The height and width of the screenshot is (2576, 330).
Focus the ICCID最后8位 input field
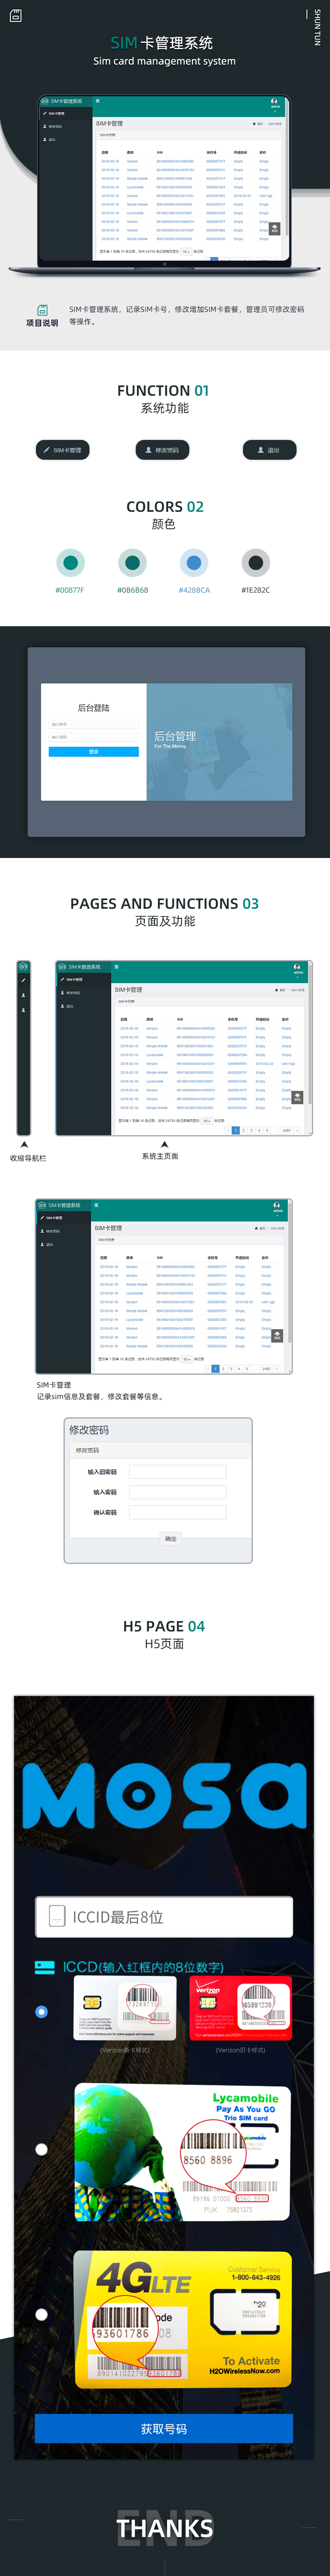click(164, 1917)
